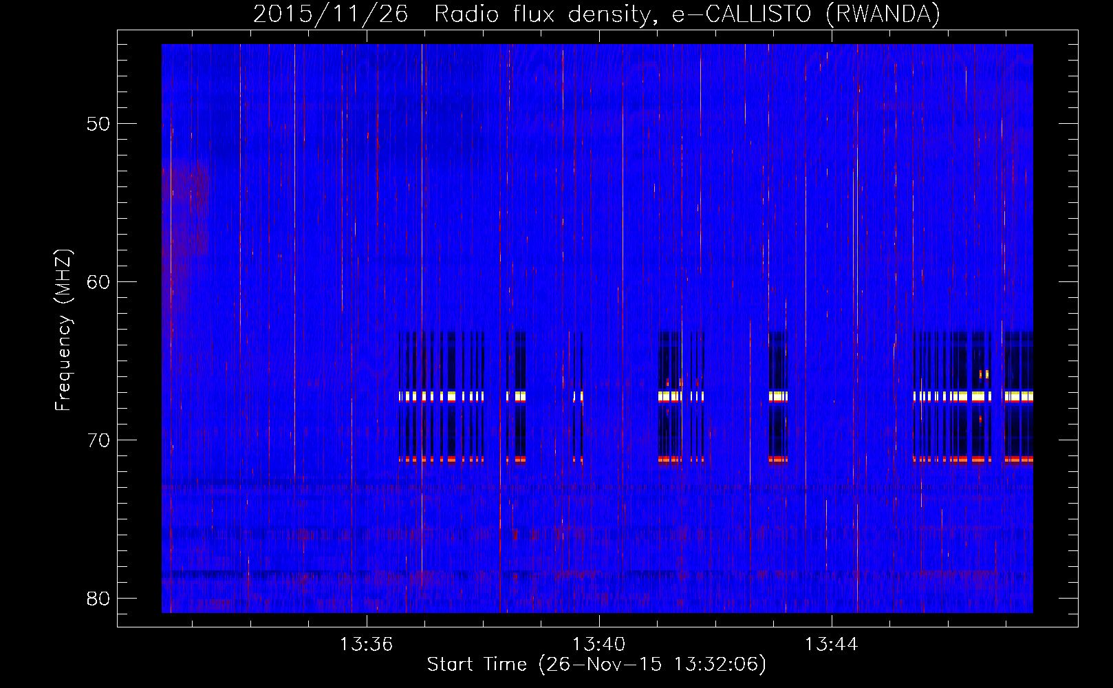Click the "13:40" time tick label
1113x688 pixels.
pos(599,645)
